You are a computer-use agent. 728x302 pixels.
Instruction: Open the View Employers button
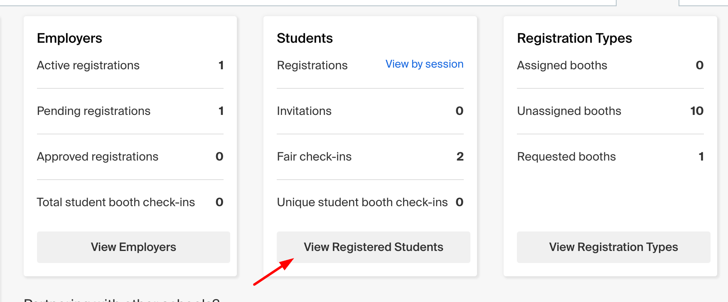point(133,247)
